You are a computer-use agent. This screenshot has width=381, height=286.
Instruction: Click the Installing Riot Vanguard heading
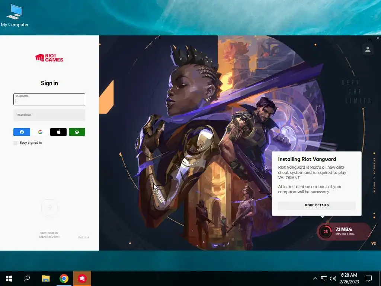click(x=307, y=159)
